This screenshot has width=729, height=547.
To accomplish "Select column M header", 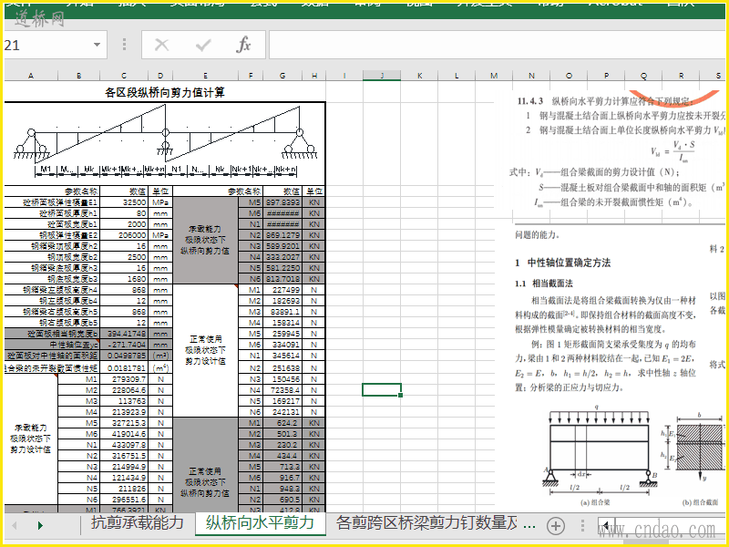I will 494,76.
